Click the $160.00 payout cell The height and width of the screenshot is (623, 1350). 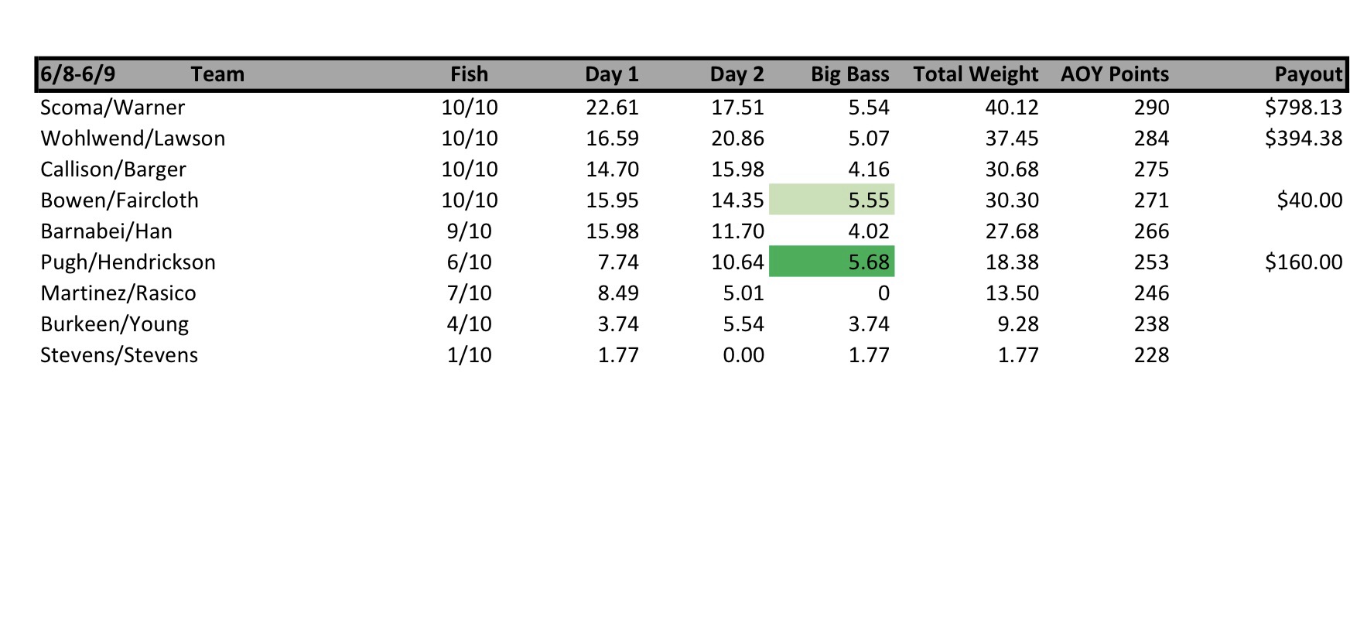point(1303,262)
